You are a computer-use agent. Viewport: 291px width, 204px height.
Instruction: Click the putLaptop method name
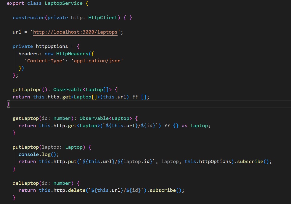pos(26,147)
